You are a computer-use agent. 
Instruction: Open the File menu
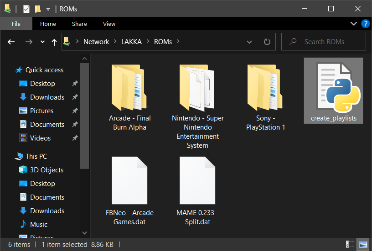tap(16, 24)
